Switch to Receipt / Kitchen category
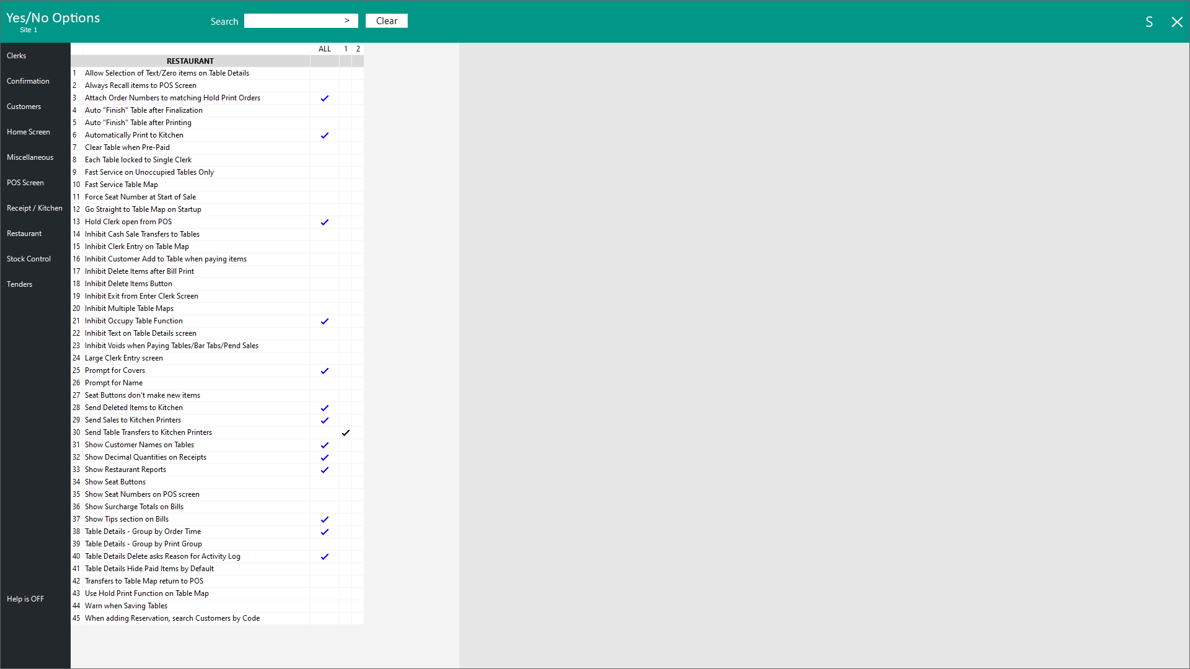This screenshot has width=1190, height=669. tap(35, 208)
